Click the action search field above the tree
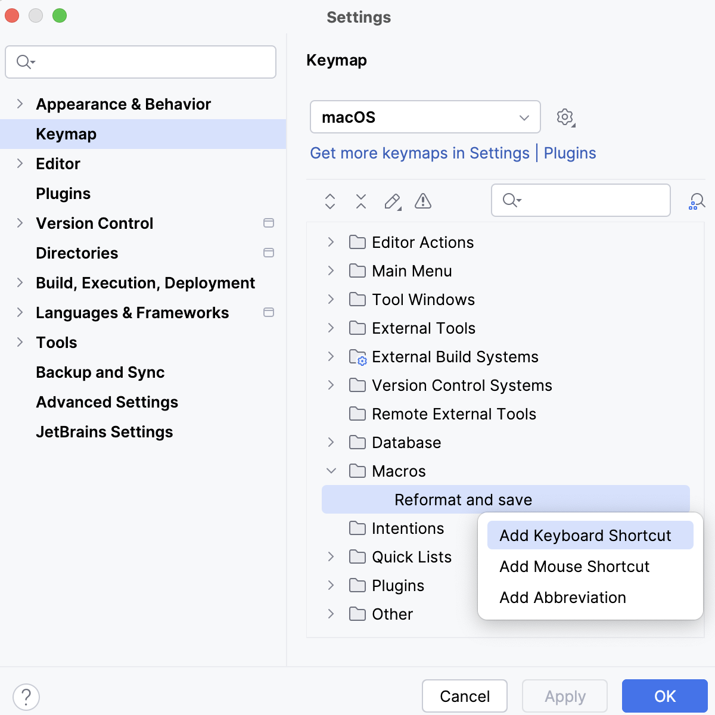This screenshot has width=715, height=715. pyautogui.click(x=581, y=200)
